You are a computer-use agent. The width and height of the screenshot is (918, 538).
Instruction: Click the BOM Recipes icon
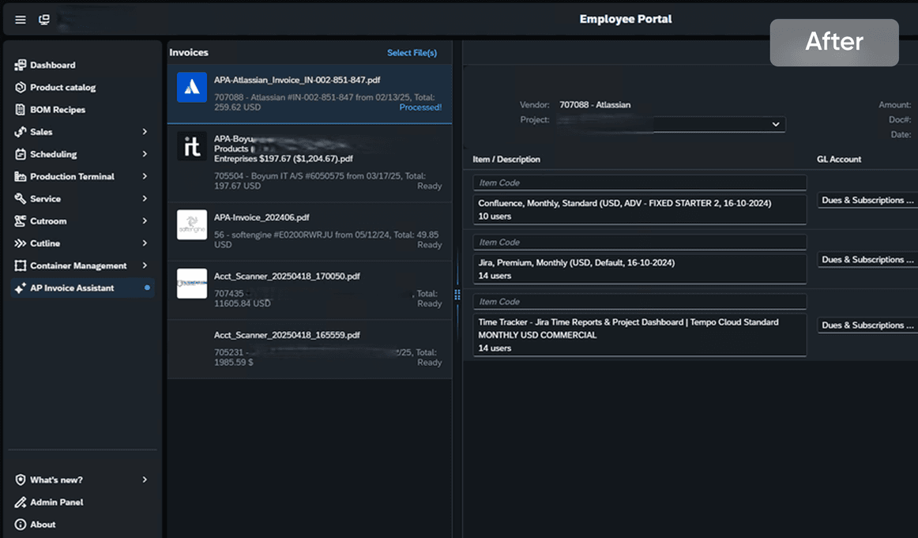pos(21,110)
